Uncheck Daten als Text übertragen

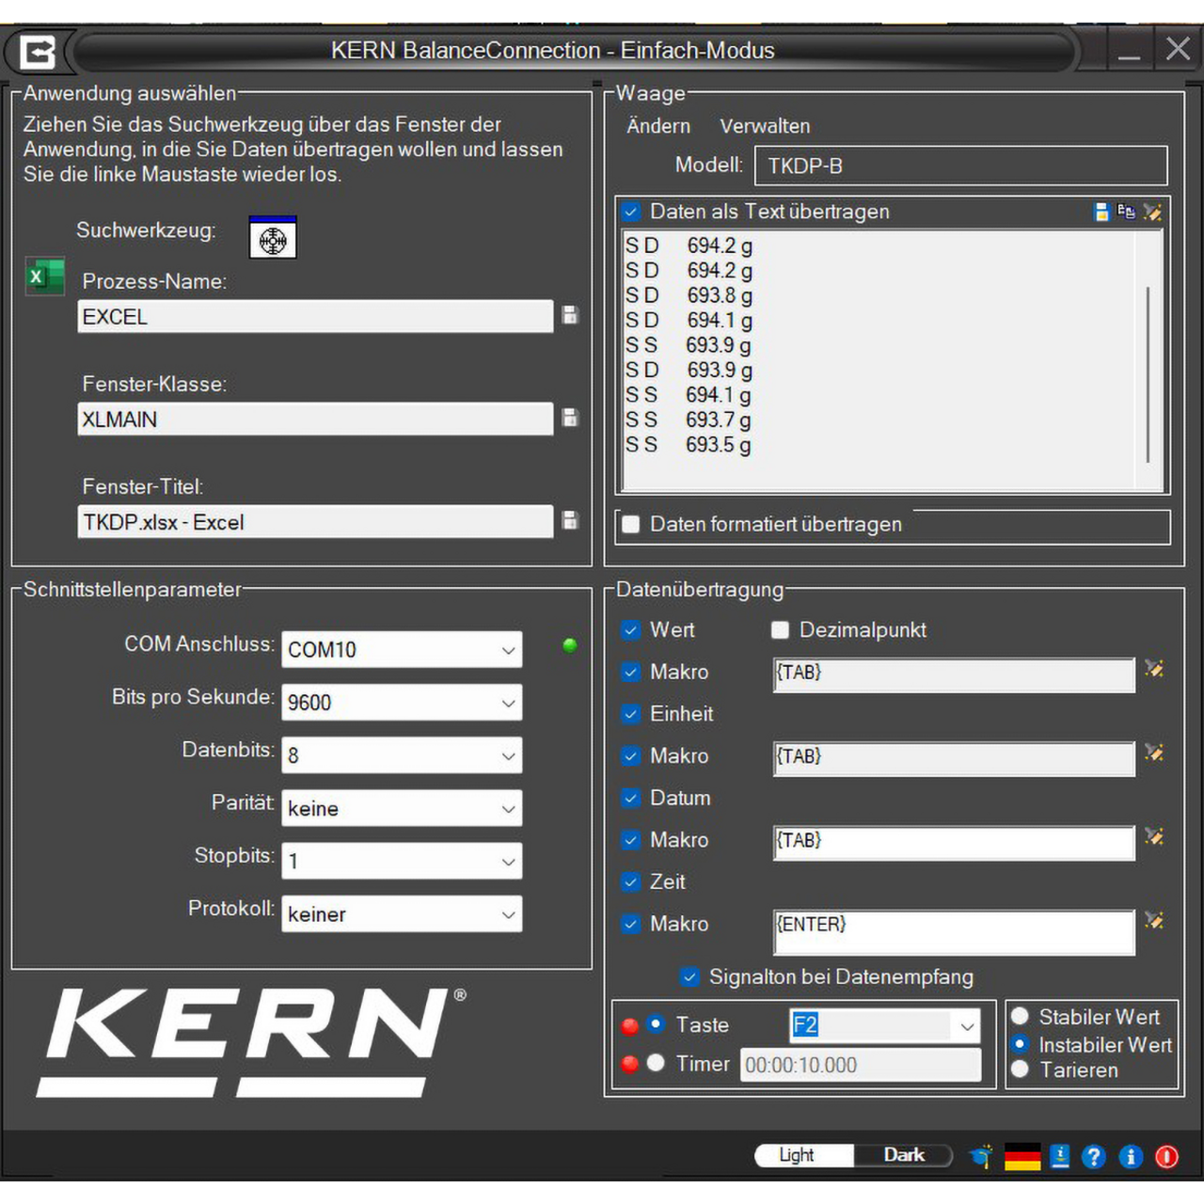click(631, 212)
